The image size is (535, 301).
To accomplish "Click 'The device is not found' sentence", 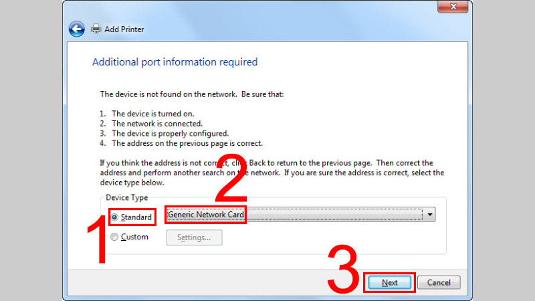I will click(x=192, y=94).
